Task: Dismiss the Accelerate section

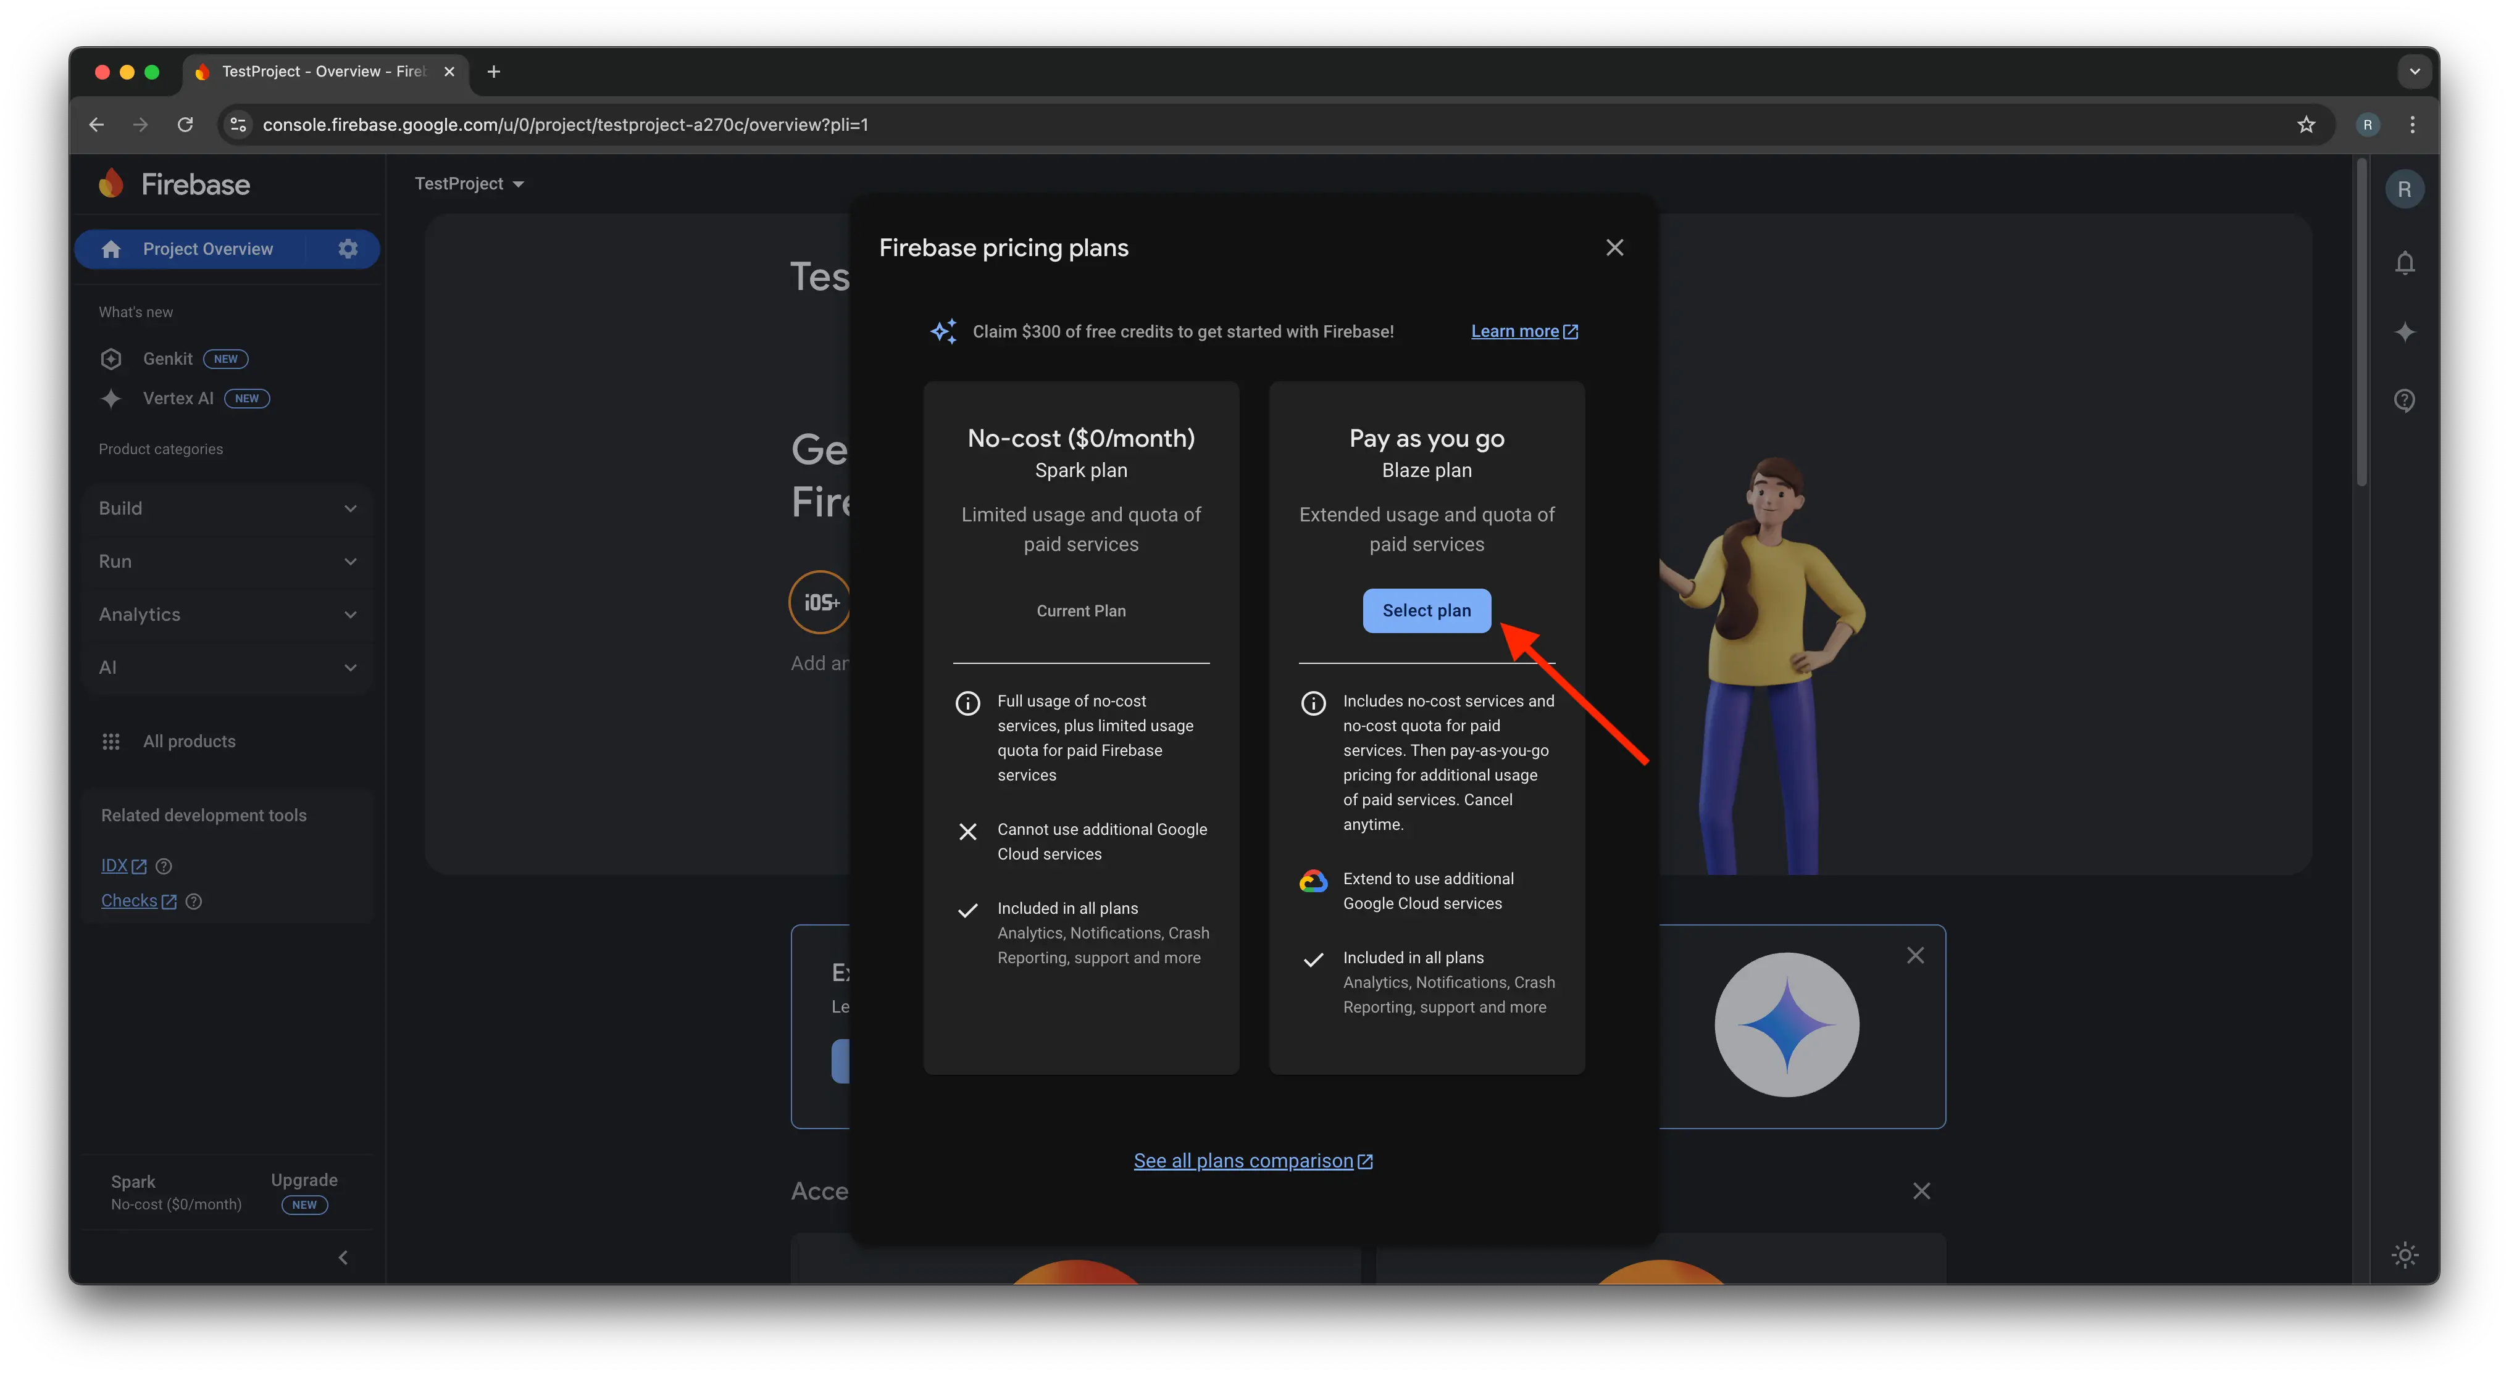Action: [x=1921, y=1191]
